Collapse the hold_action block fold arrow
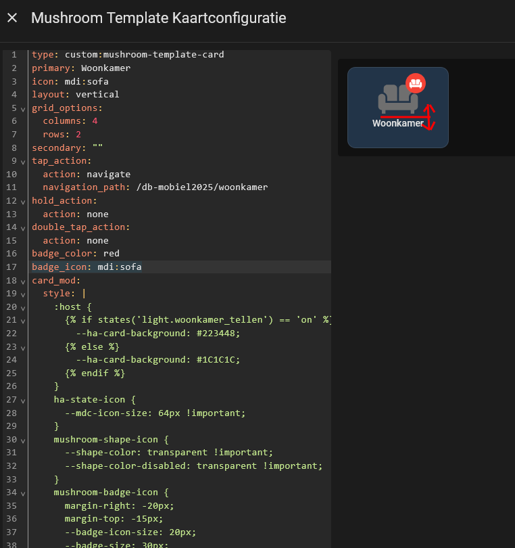This screenshot has height=548, width=515. 23,202
